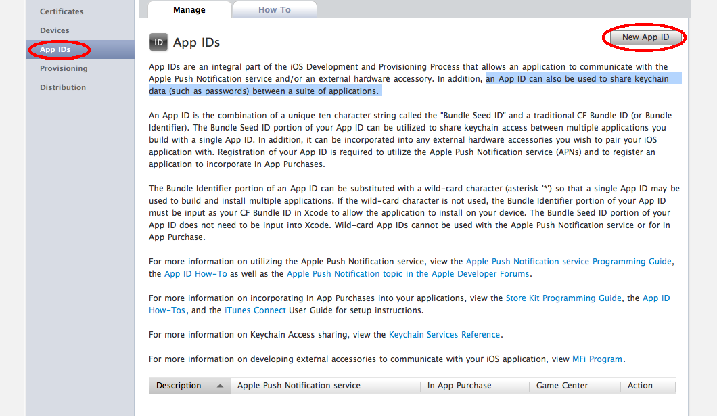Open the App ID How-To link
717x416 pixels.
tap(195, 274)
